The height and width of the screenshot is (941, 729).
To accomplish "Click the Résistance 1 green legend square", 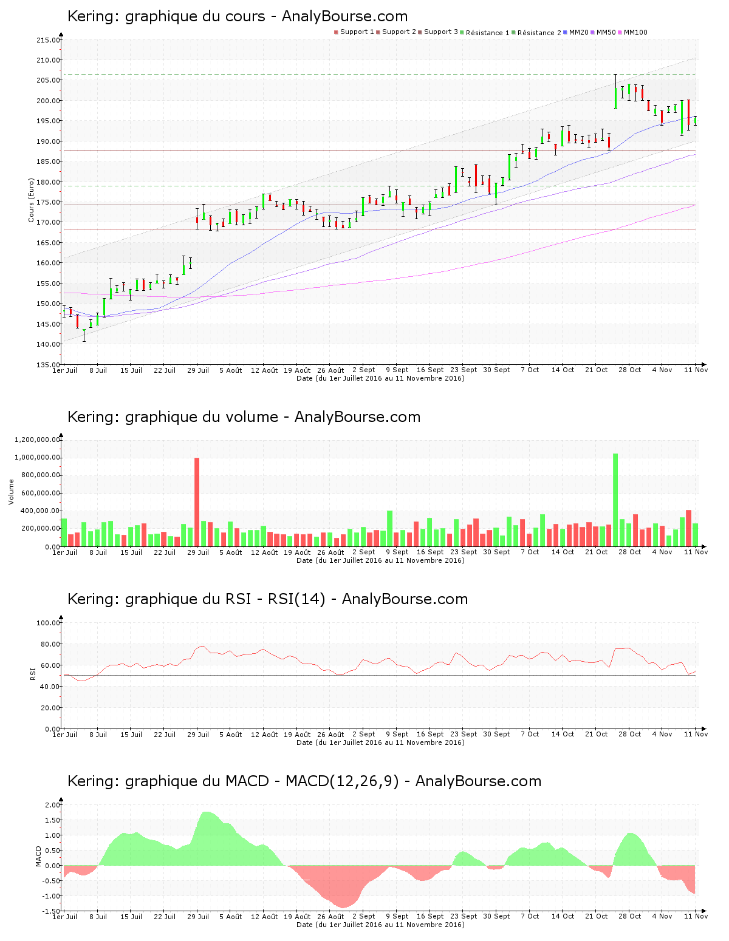I will click(462, 32).
